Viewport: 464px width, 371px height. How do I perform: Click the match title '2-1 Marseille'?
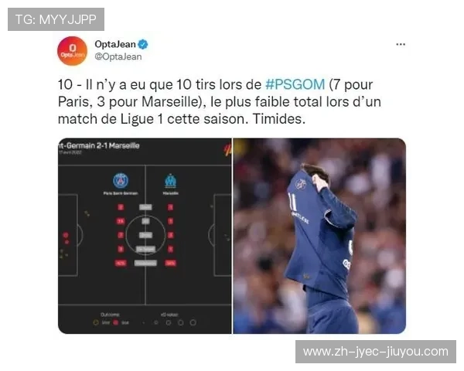pyautogui.click(x=118, y=145)
